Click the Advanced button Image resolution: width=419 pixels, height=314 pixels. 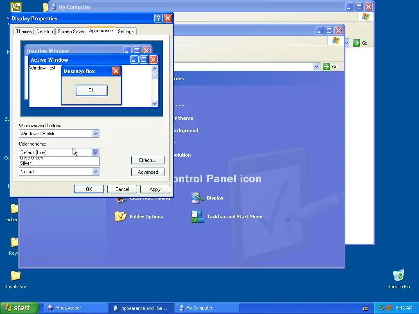(x=148, y=172)
